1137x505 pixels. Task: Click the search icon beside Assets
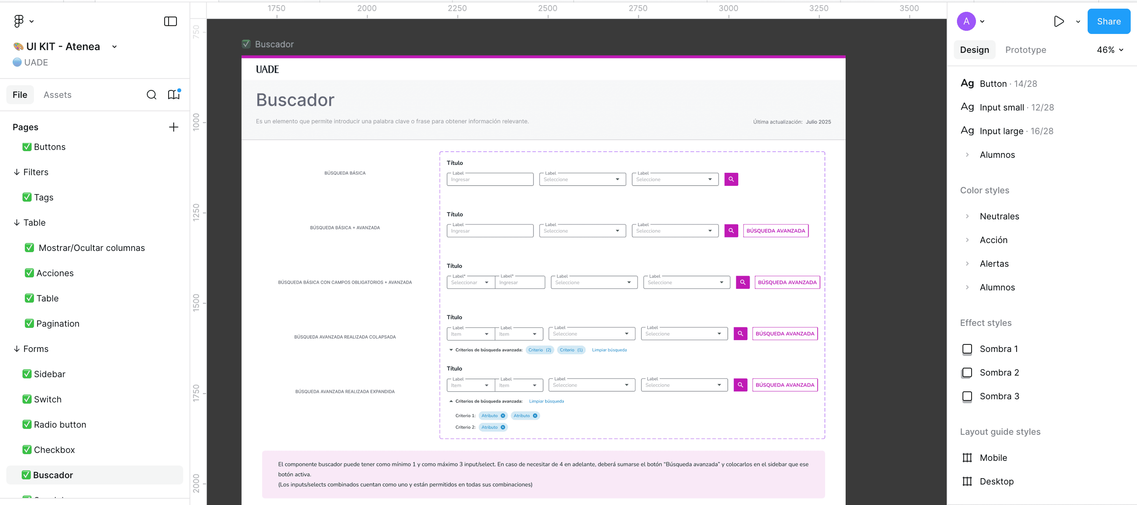point(151,95)
